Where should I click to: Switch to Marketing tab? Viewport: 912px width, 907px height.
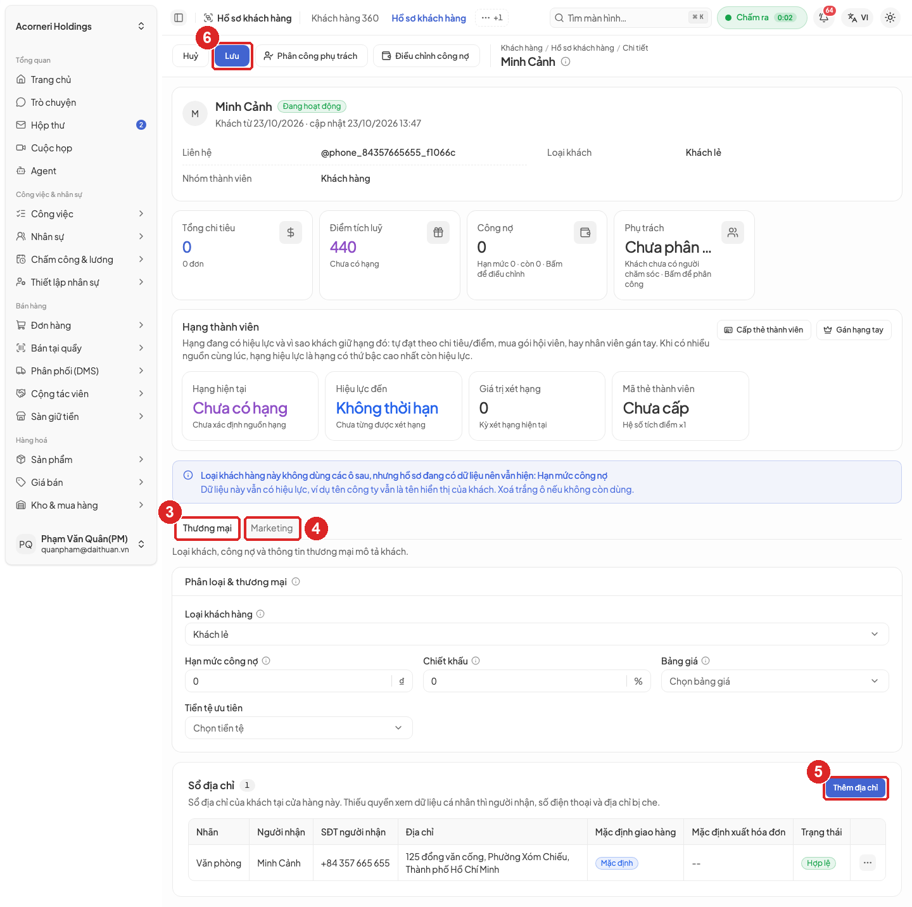point(272,528)
